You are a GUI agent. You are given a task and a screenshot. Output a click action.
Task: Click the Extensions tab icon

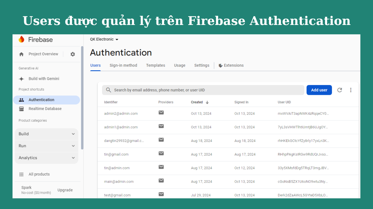coord(220,66)
